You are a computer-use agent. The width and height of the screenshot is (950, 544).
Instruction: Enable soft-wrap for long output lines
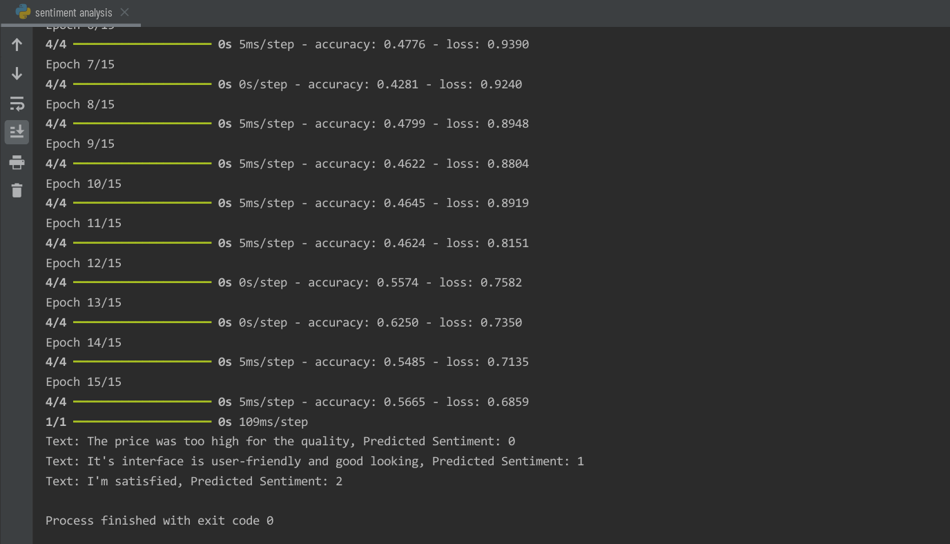point(17,104)
